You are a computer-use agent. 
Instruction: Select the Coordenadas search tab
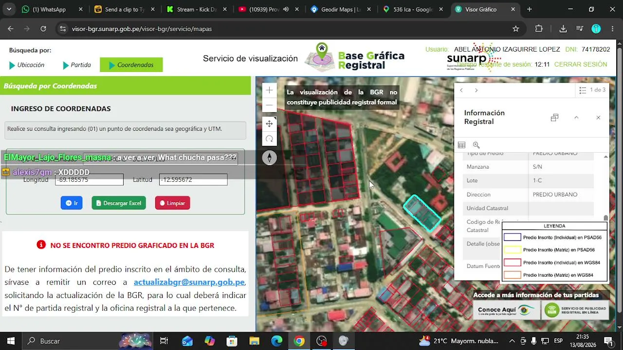click(x=131, y=65)
